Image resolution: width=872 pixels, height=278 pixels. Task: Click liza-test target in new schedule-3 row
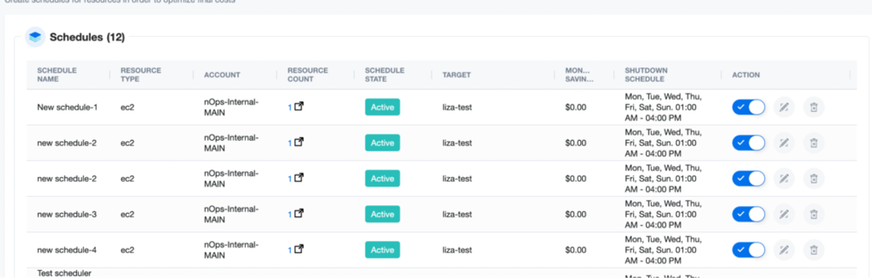(457, 214)
